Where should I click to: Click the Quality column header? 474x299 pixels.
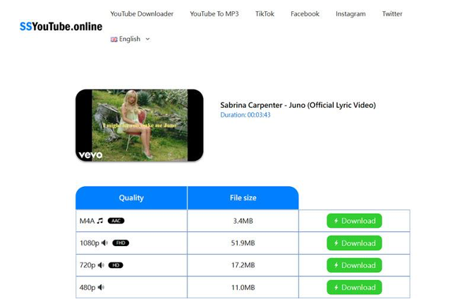131,198
